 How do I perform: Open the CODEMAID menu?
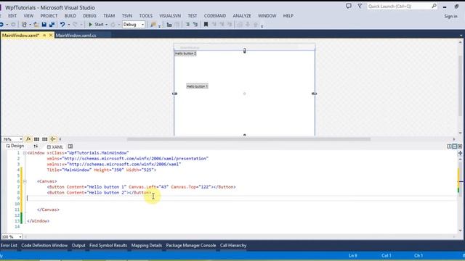pyautogui.click(x=215, y=16)
